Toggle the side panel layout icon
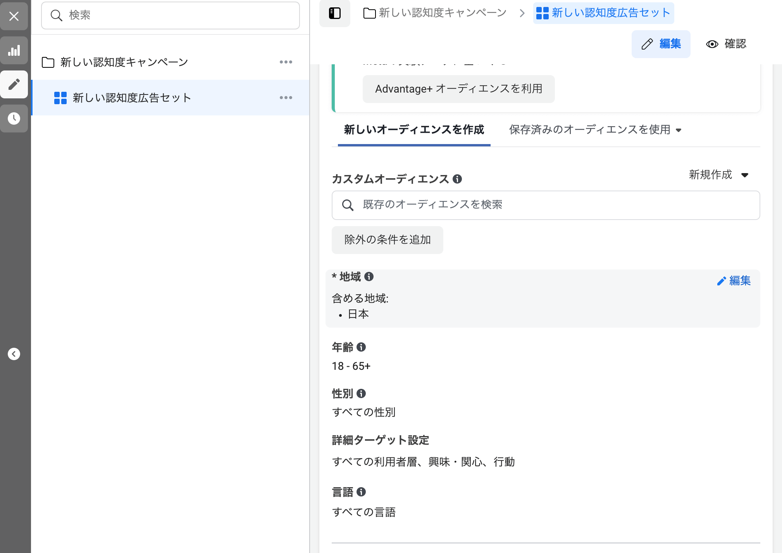 coord(335,14)
